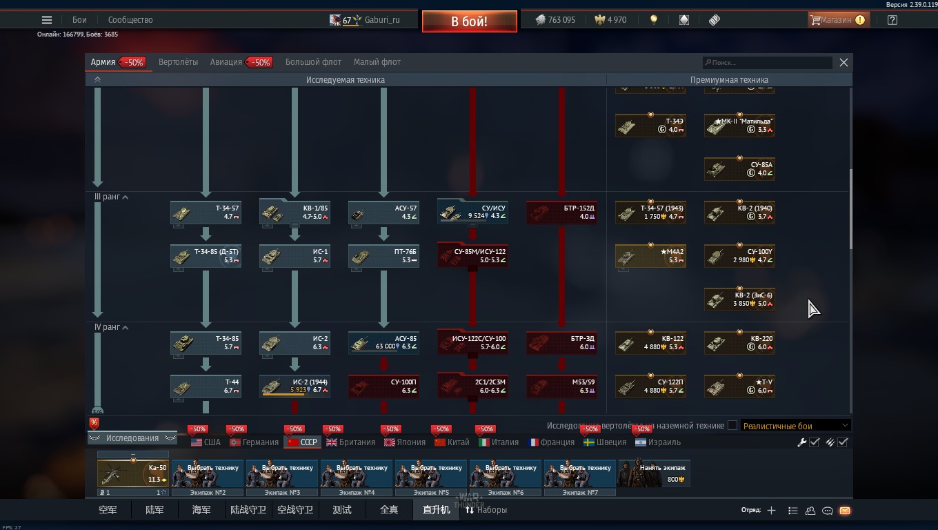Select the ПТ-76Б vehicle card
938x530 pixels.
pos(383,256)
